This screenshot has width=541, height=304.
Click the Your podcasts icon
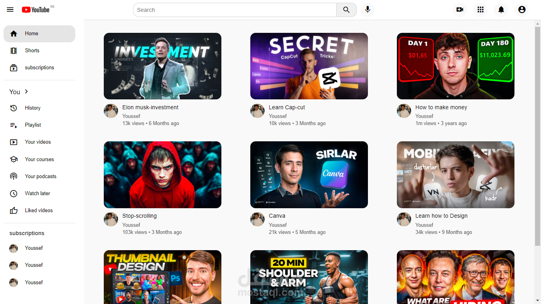(14, 177)
